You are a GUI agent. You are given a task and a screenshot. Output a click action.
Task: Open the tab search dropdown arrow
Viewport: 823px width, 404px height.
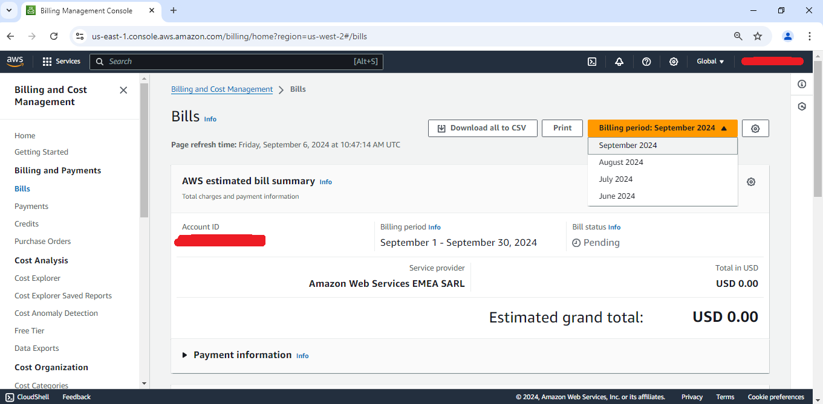[x=9, y=10]
